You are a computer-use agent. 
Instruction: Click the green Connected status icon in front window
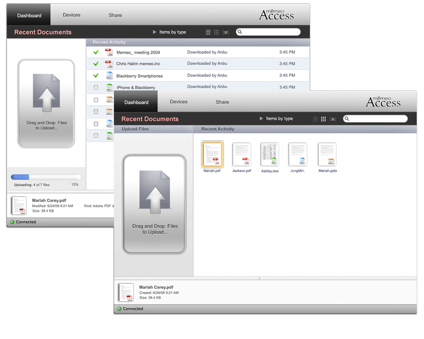point(119,309)
